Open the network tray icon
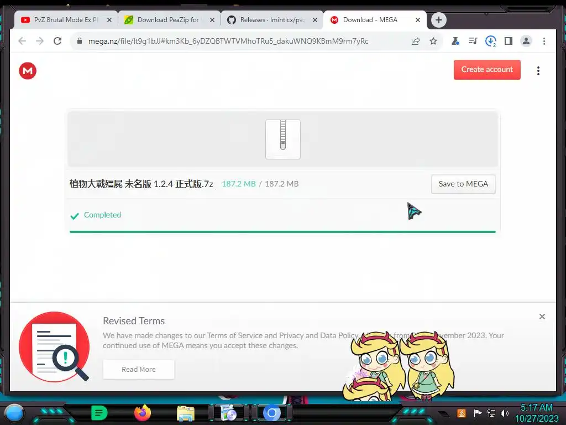The image size is (566, 425). point(491,413)
